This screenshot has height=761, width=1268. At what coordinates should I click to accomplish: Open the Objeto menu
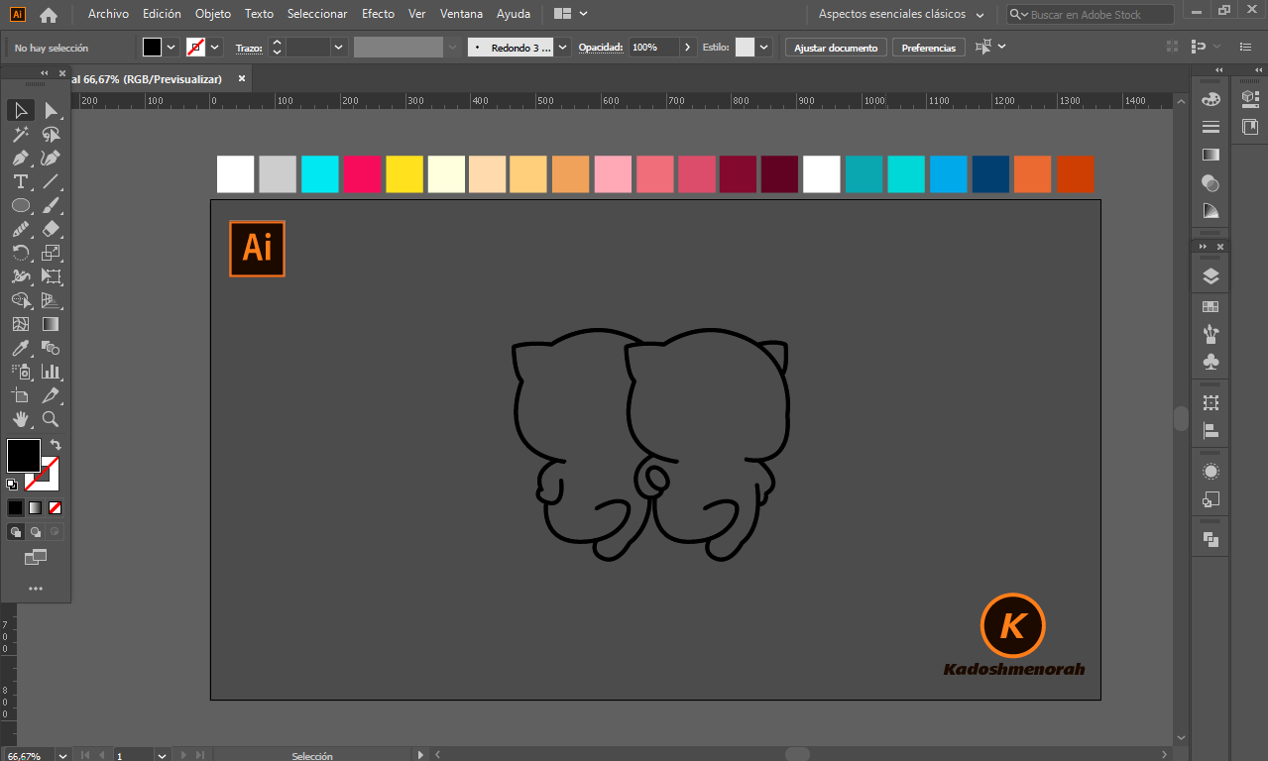213,14
